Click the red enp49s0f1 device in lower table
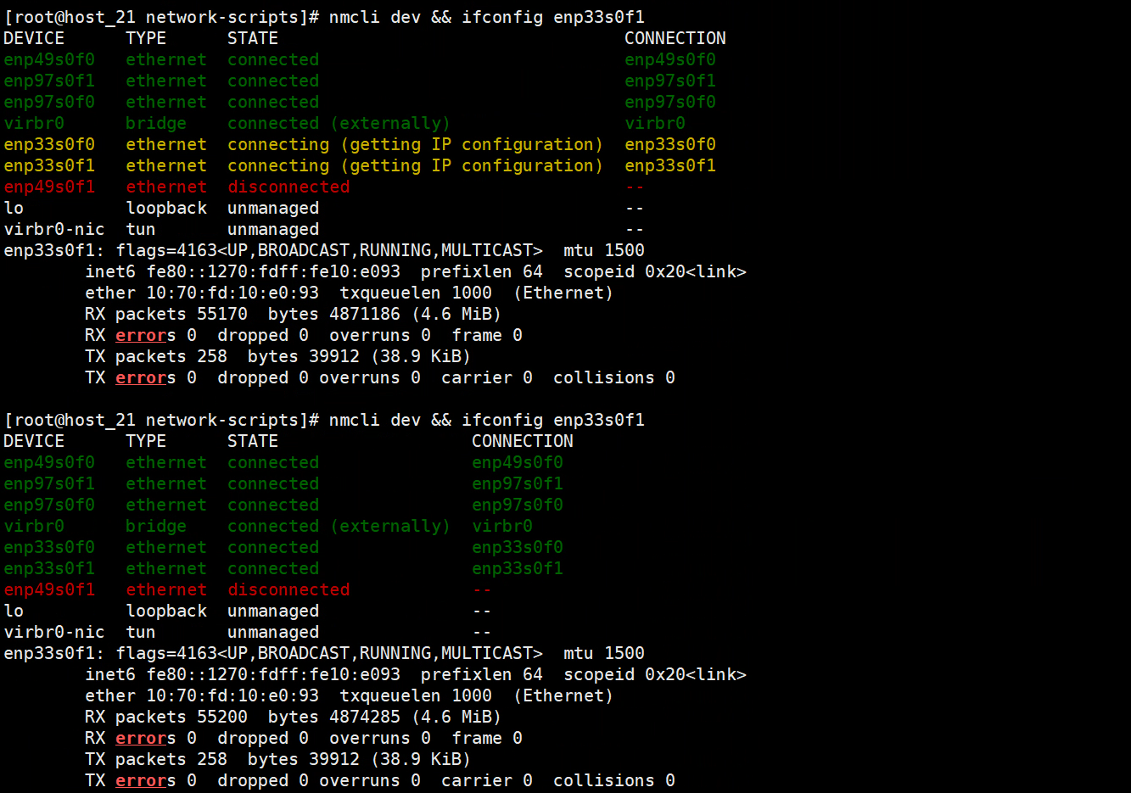 [x=49, y=589]
